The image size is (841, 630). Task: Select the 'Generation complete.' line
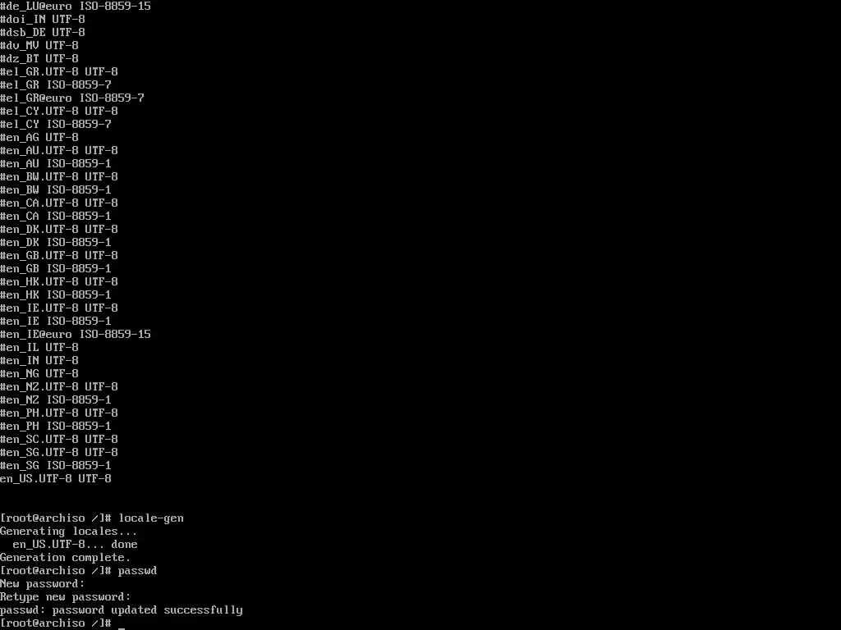click(x=66, y=557)
